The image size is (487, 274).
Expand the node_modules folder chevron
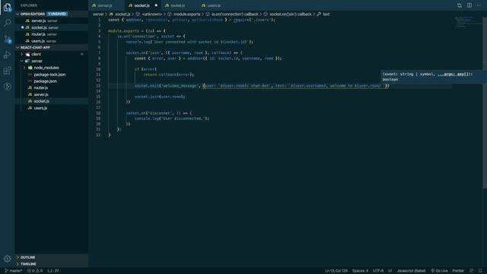coord(24,68)
